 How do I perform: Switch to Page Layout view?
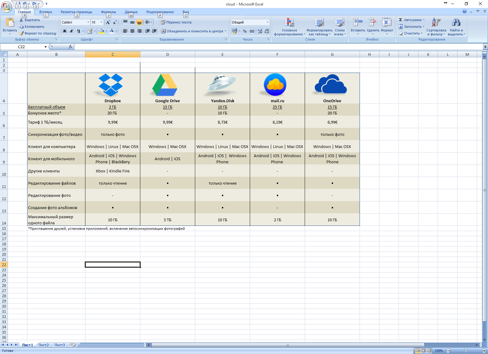[x=423, y=351]
